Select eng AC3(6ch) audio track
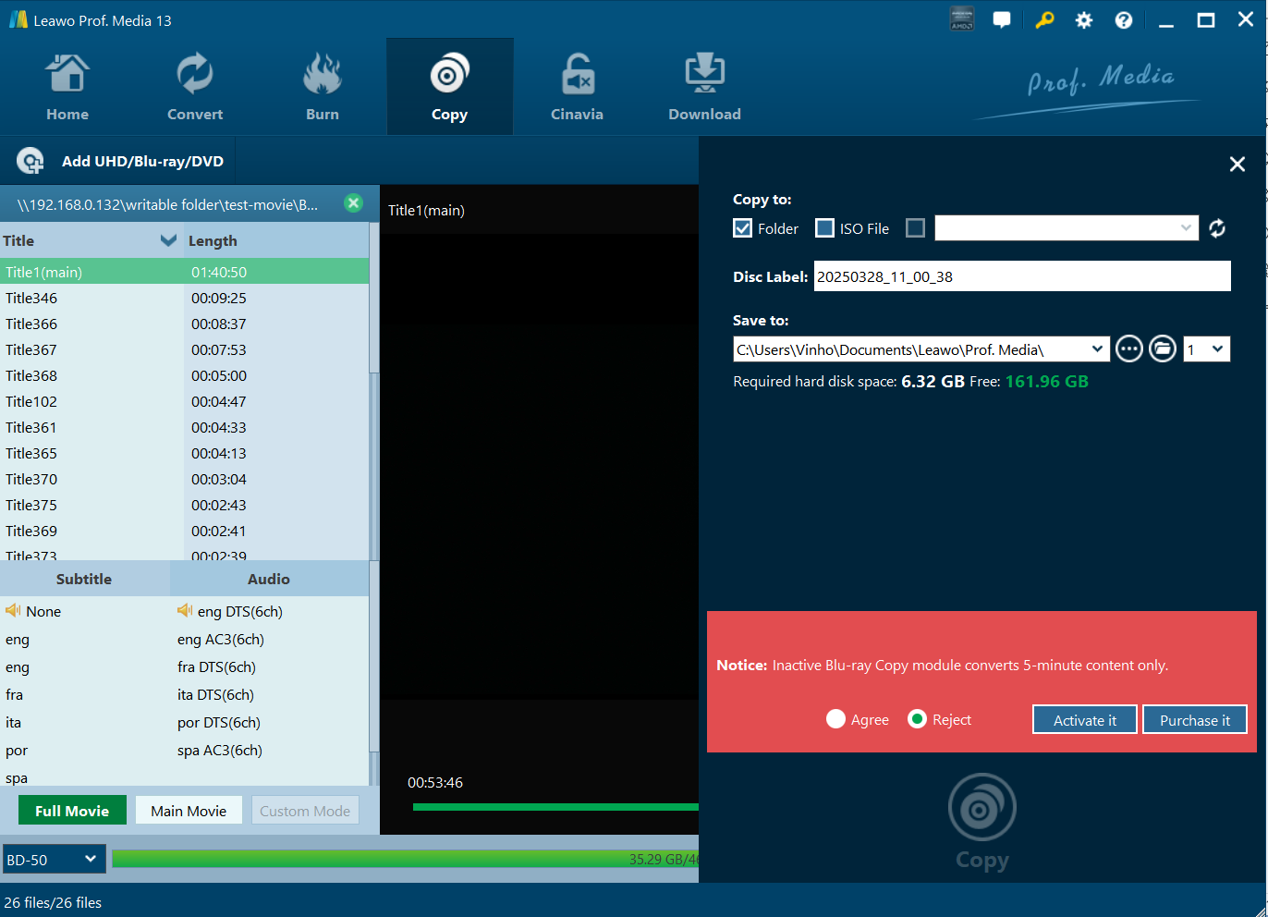 221,639
